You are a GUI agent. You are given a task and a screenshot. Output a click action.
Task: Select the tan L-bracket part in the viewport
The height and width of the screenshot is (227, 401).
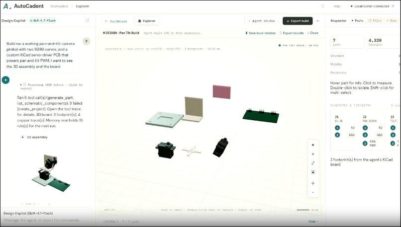pyautogui.click(x=194, y=109)
